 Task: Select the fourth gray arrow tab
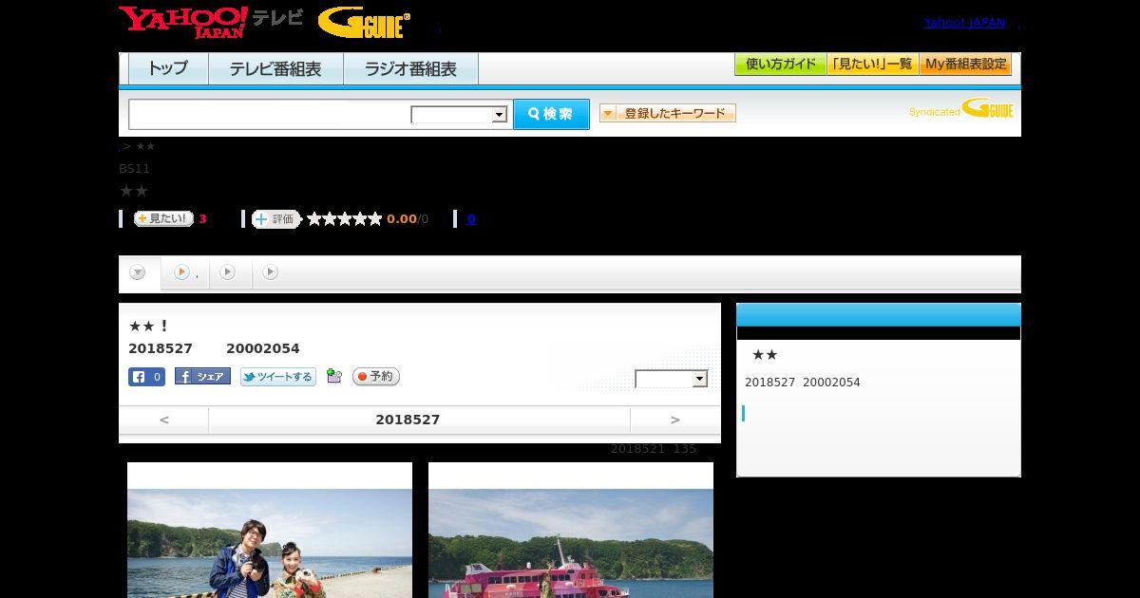(270, 272)
